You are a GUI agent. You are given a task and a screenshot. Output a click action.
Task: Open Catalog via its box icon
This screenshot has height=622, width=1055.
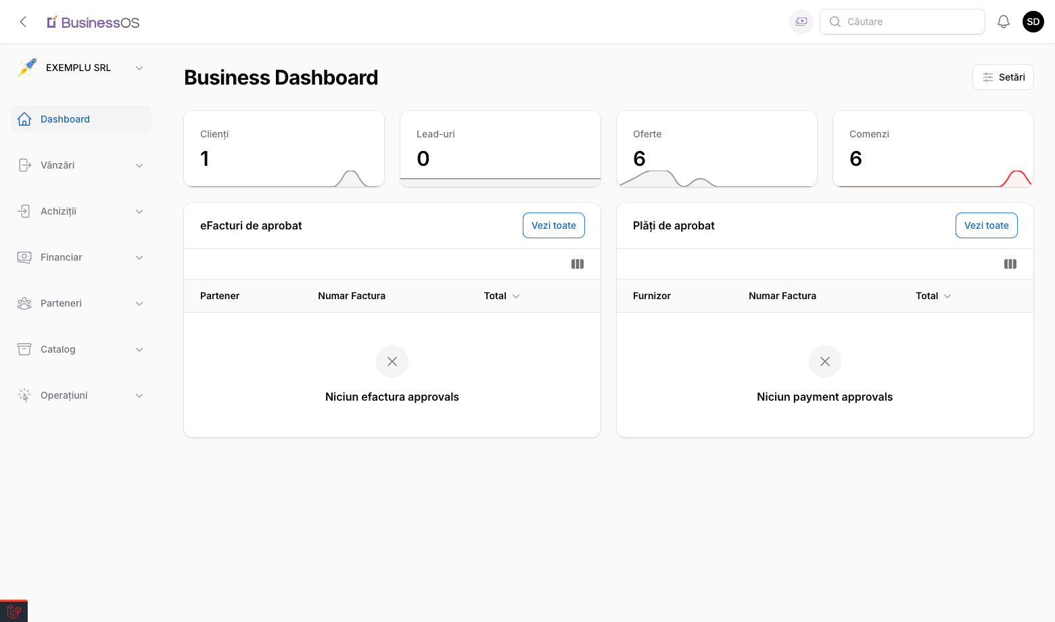[24, 349]
